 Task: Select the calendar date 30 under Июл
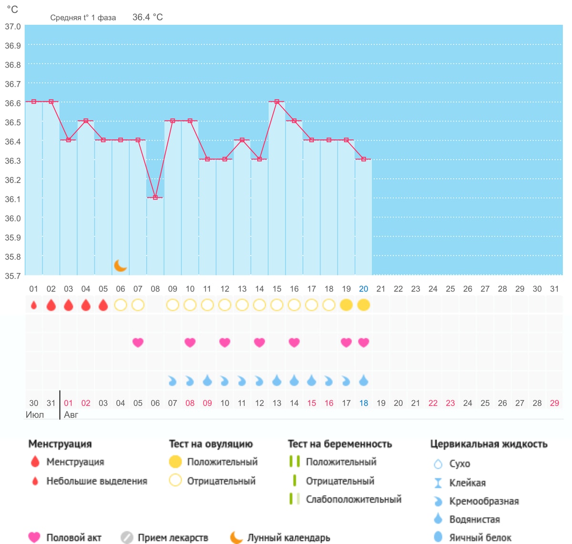(x=33, y=403)
